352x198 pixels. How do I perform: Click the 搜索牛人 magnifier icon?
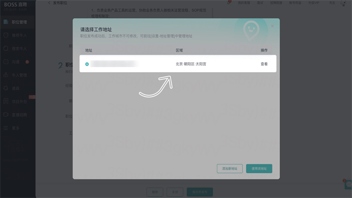tap(6, 48)
